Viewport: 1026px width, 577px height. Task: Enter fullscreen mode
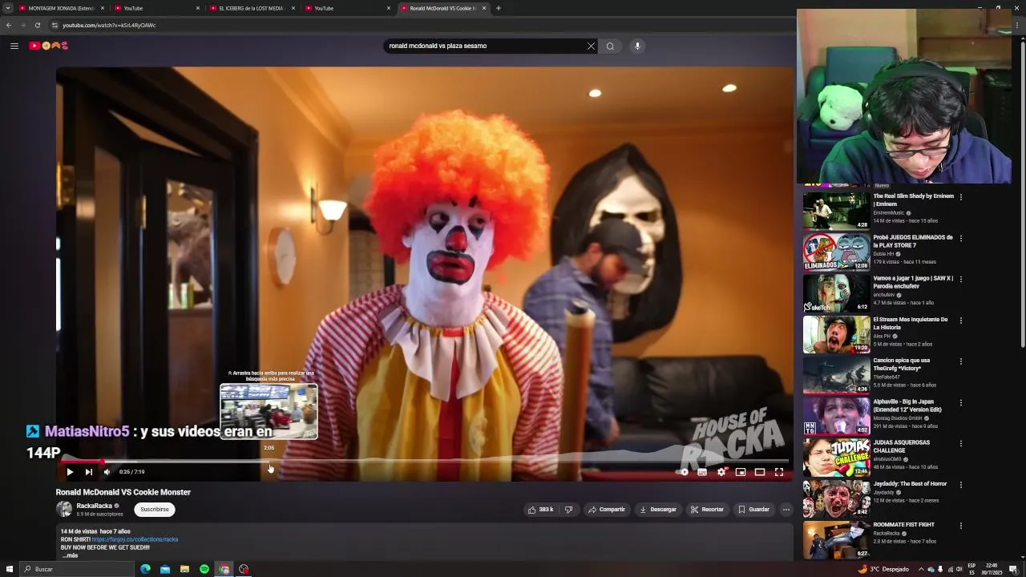click(x=779, y=472)
